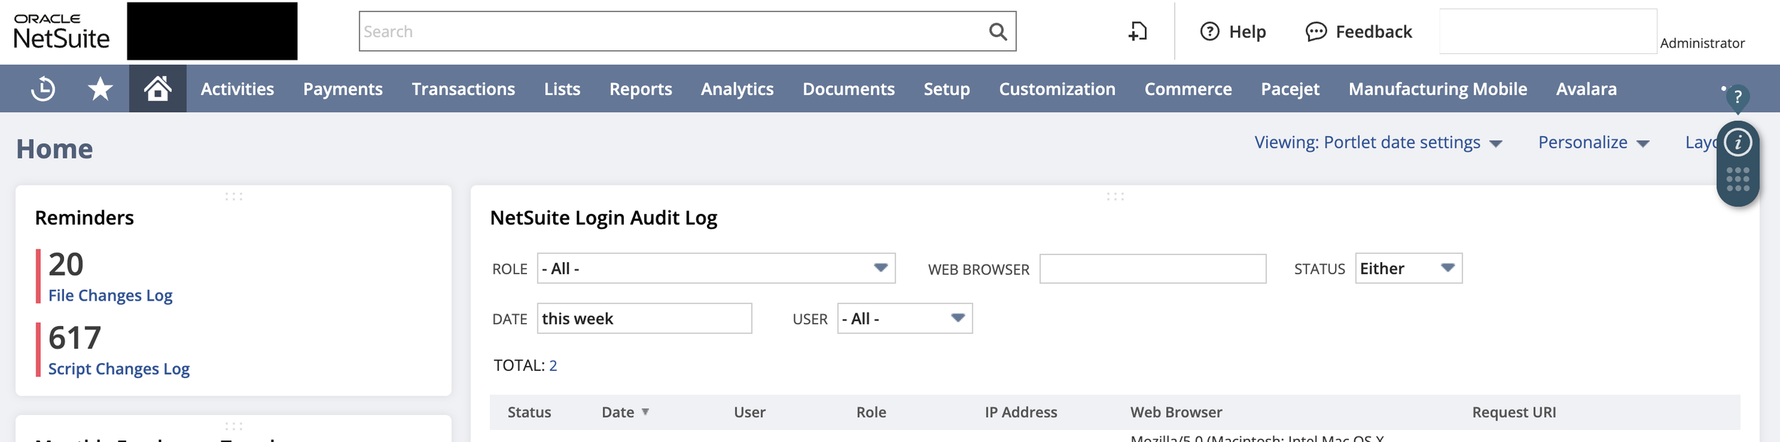Viewport: 1780px width, 442px height.
Task: Open the Lists menu
Action: click(562, 89)
